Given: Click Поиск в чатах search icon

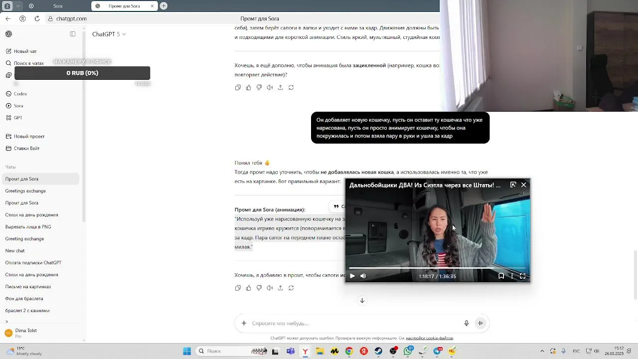Looking at the screenshot, I should (x=8, y=63).
